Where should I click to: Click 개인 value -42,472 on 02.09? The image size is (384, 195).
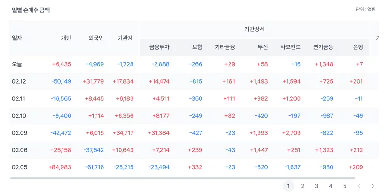(x=61, y=133)
